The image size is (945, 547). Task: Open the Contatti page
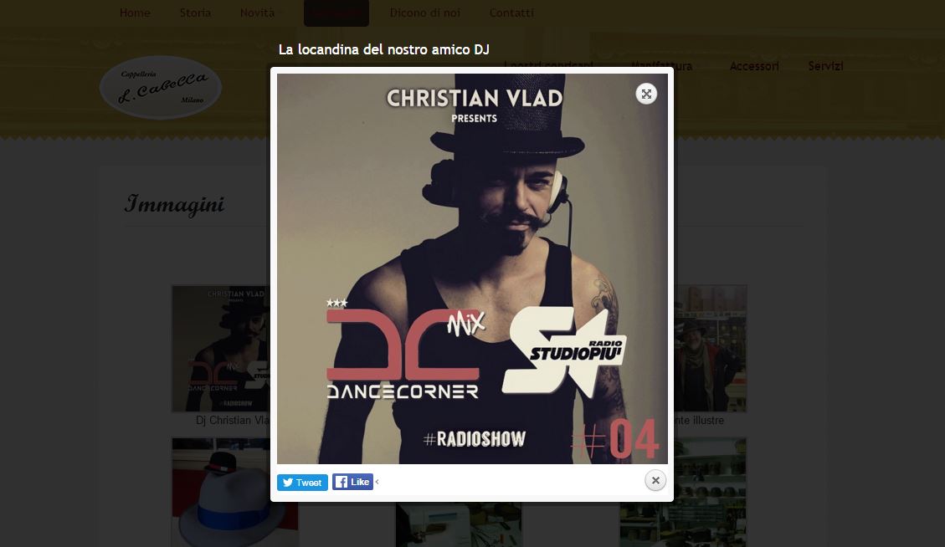coord(511,13)
